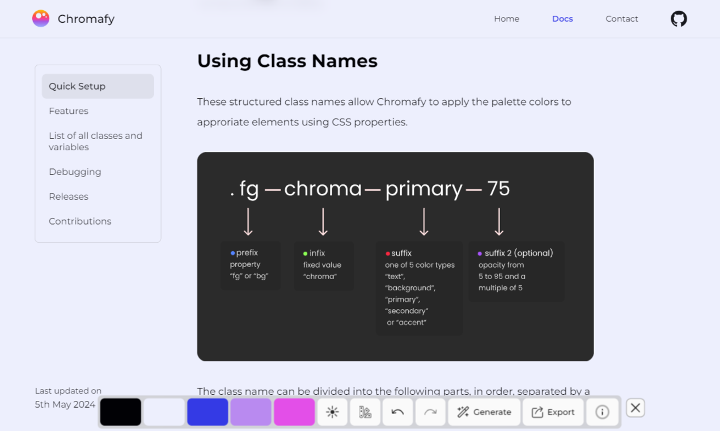Image resolution: width=720 pixels, height=431 pixels.
Task: Open the color scheme palette icon
Action: 365,412
